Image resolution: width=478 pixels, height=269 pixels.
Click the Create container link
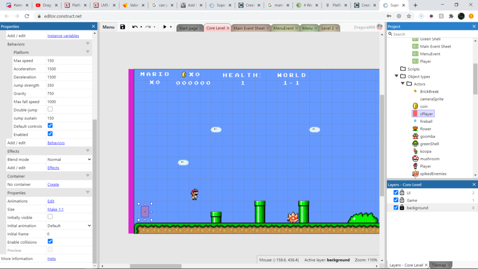[53, 184]
